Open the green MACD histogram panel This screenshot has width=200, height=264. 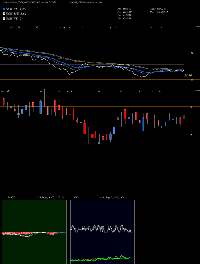click(34, 232)
